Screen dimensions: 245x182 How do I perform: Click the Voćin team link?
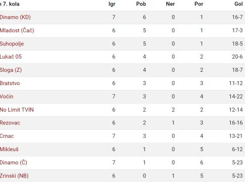pos(7,97)
